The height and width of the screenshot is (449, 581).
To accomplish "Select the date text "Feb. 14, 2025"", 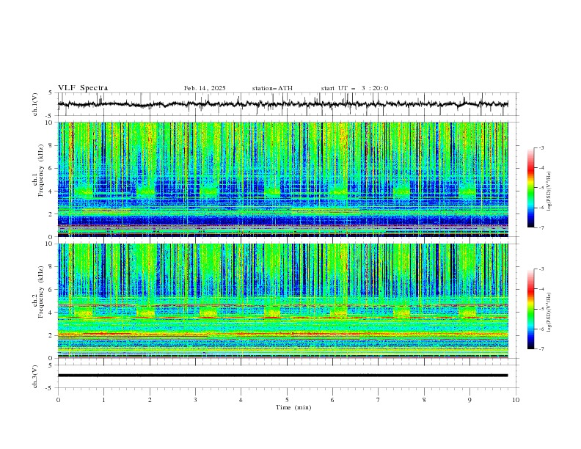I will click(x=205, y=88).
